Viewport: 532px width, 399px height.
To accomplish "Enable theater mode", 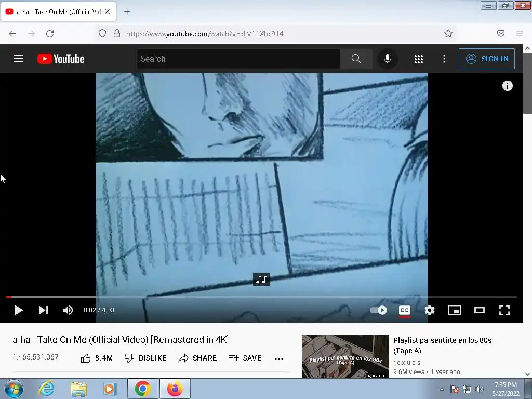I will (480, 310).
